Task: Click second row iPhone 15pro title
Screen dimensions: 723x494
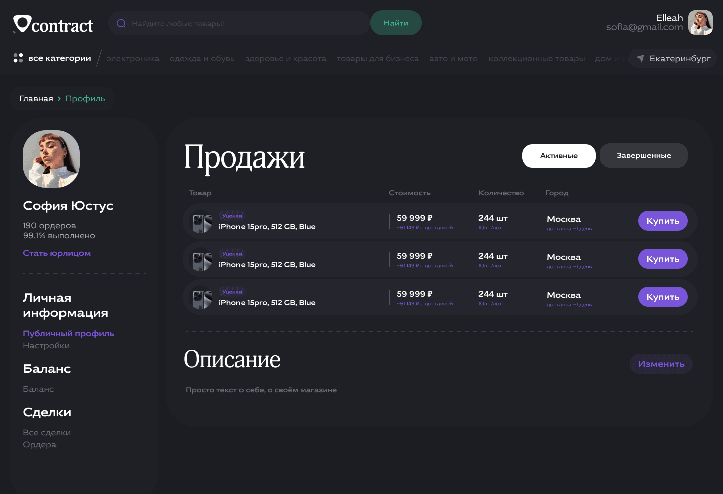Action: tap(267, 265)
